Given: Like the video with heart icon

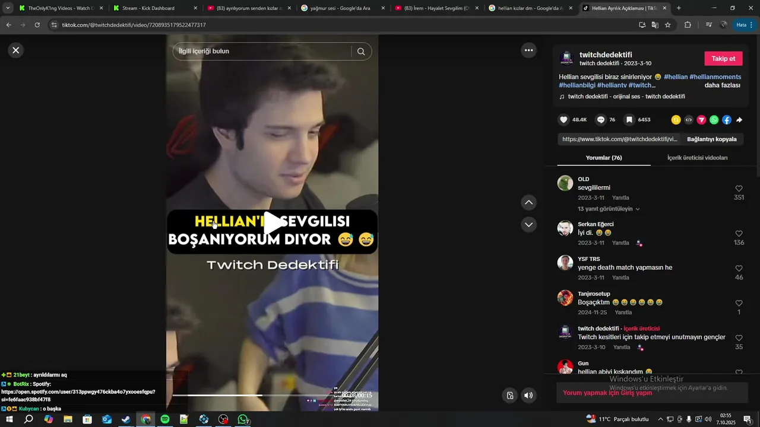Looking at the screenshot, I should 564,120.
